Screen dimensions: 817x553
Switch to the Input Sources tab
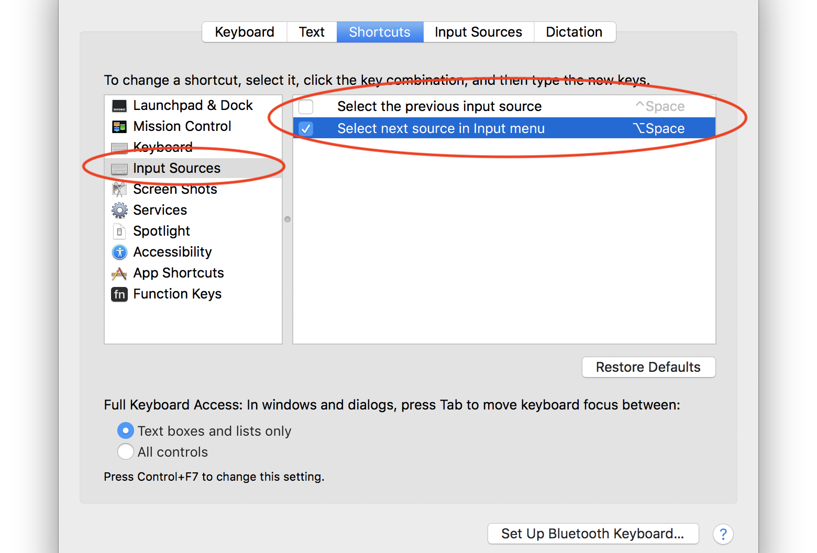[478, 32]
